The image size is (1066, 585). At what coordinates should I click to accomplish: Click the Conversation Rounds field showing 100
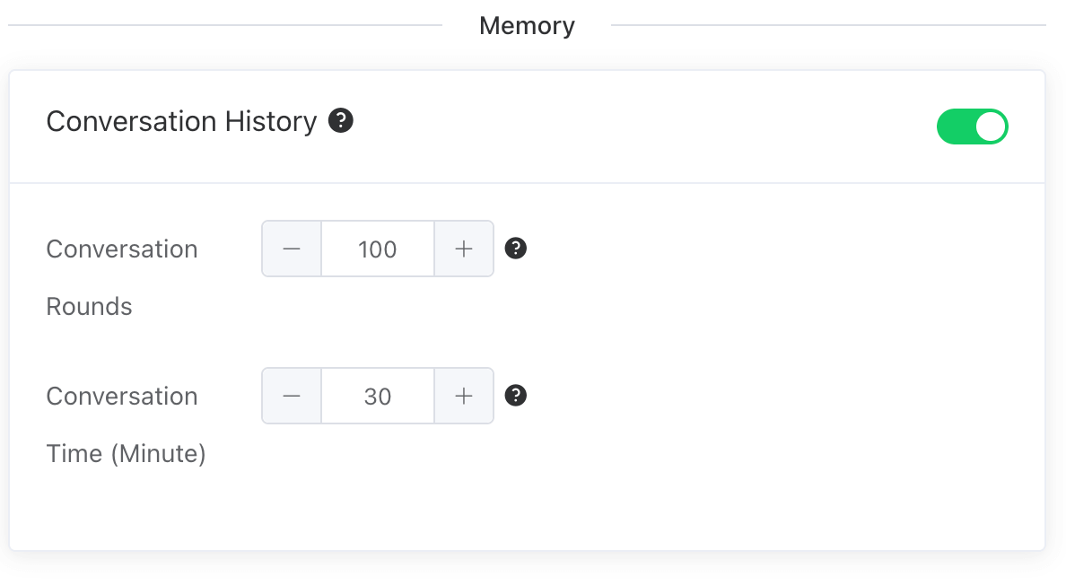(x=378, y=249)
